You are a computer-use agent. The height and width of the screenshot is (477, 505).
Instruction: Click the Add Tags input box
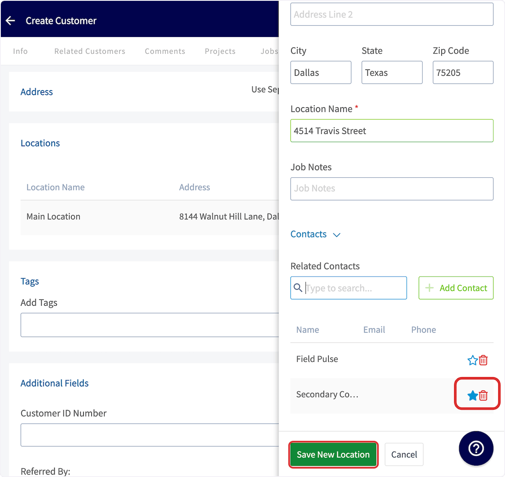tap(149, 325)
